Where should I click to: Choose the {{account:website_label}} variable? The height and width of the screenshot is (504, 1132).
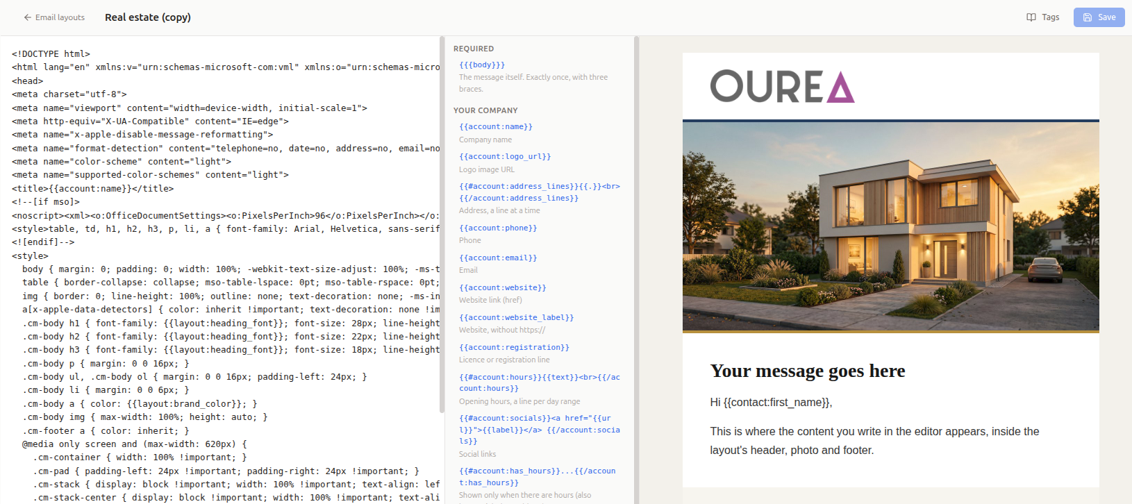(x=517, y=318)
